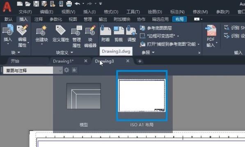Select the highlighted 布局 ribbon tab
Image resolution: width=245 pixels, height=147 pixels.
pos(179,19)
